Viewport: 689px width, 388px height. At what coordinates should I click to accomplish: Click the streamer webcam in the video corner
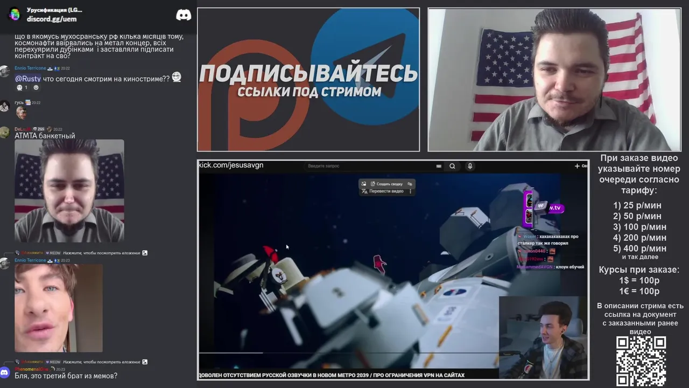(543, 337)
